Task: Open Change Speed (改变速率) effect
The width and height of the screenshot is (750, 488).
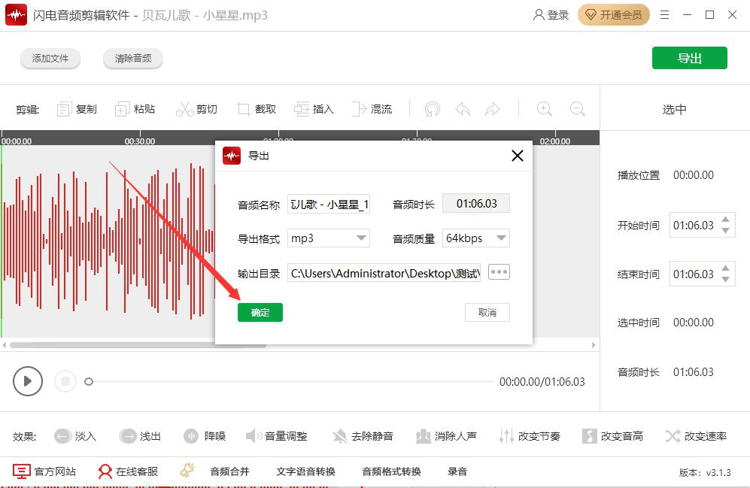Action: [x=697, y=436]
